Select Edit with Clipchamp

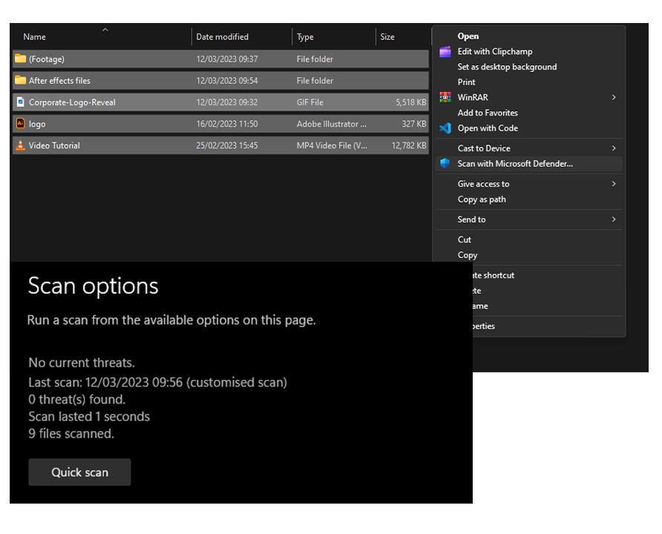[x=495, y=51]
